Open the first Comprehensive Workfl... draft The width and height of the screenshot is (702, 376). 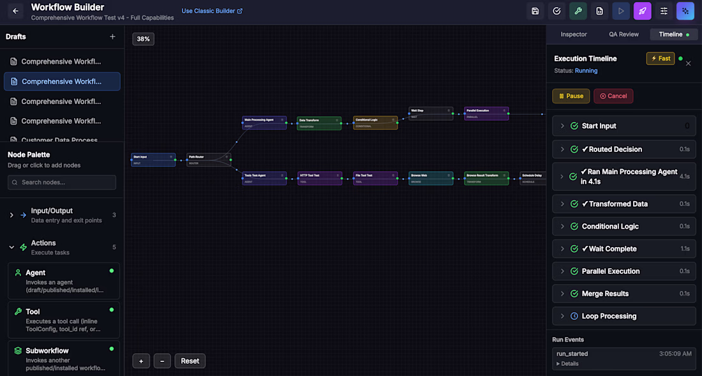click(x=62, y=62)
